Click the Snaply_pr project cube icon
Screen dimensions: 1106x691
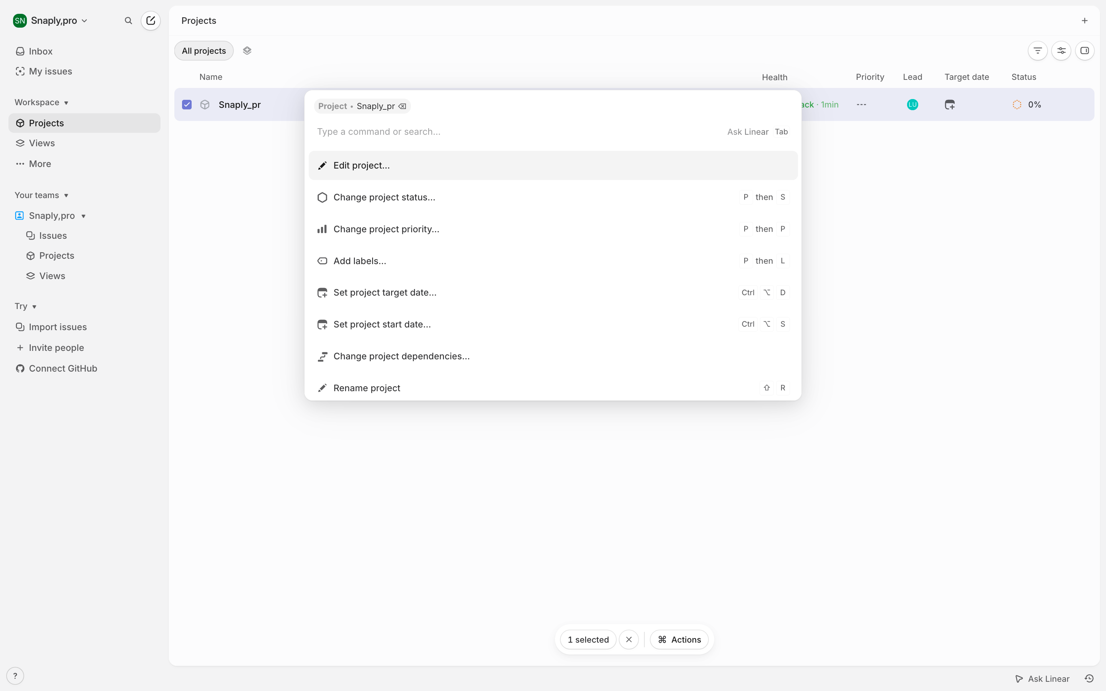click(x=205, y=105)
